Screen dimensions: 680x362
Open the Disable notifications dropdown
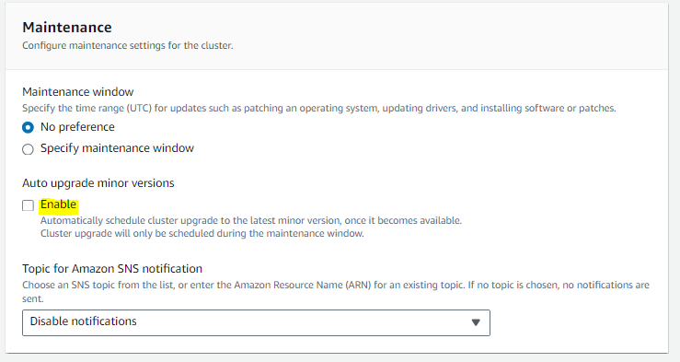256,322
